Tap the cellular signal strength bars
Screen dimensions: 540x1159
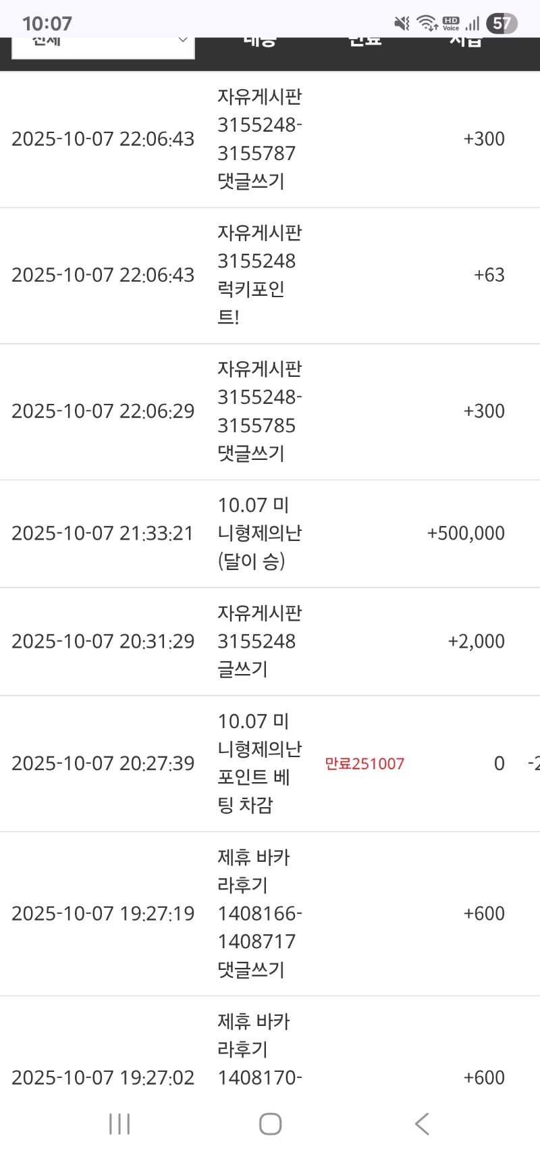click(x=473, y=24)
